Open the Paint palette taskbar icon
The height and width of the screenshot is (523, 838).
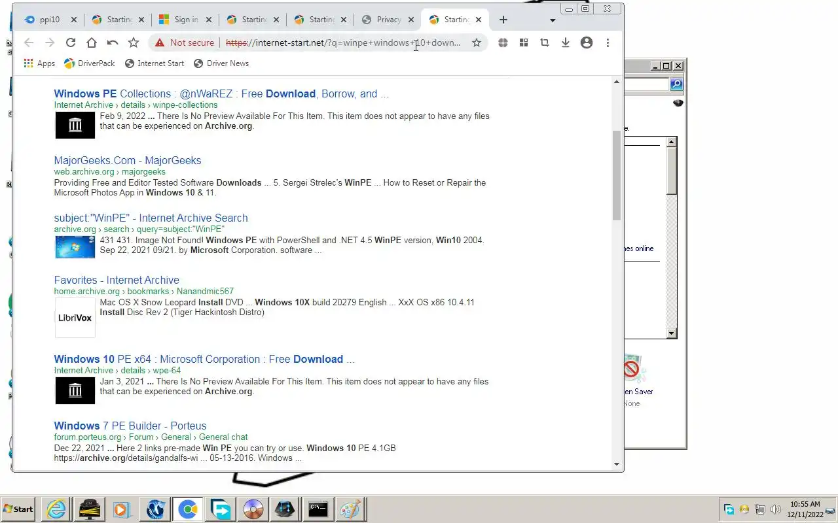(x=350, y=509)
